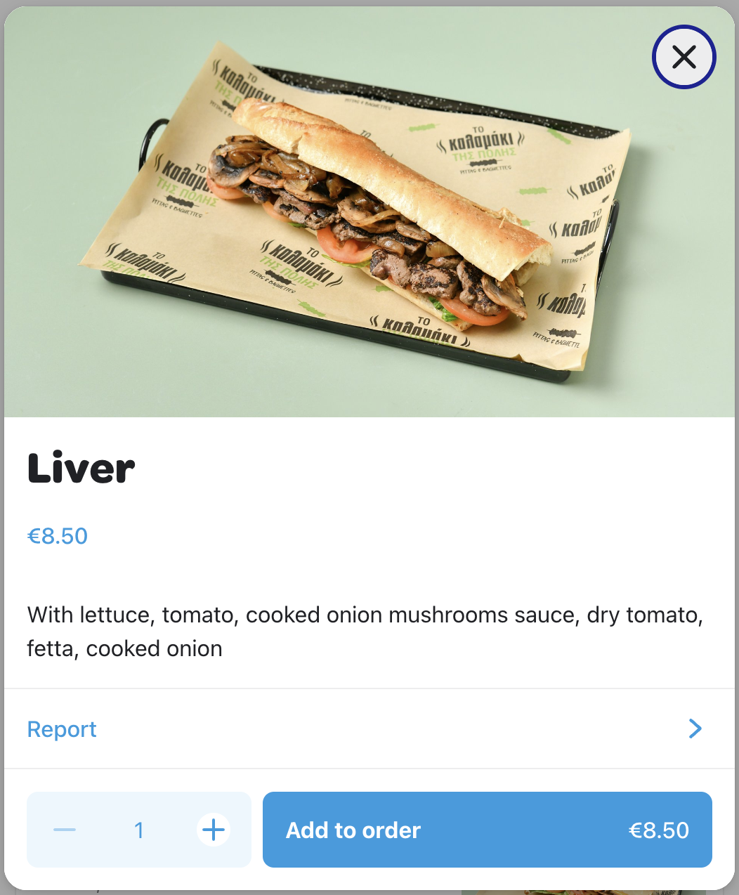The width and height of the screenshot is (739, 895).
Task: Click the 'Add to order' label text
Action: point(353,830)
